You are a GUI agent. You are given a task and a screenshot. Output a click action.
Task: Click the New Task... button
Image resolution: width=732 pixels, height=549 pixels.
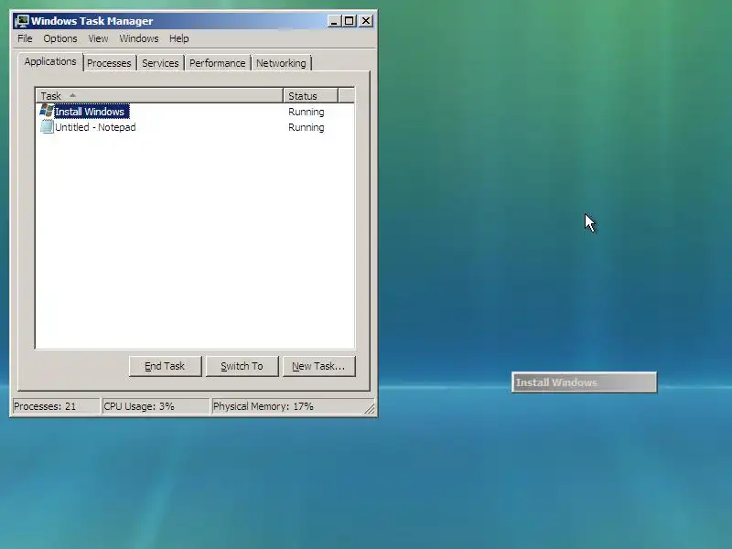point(318,366)
